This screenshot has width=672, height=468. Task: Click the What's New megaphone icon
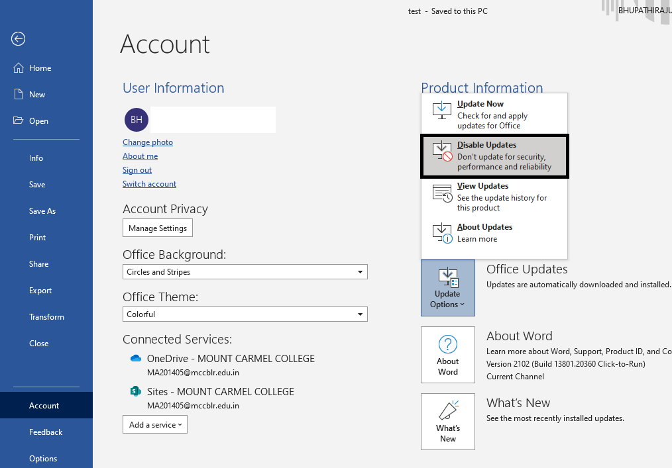449,410
